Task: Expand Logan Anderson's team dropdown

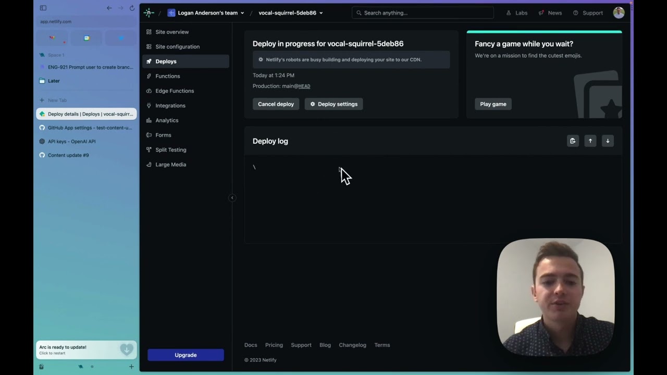Action: click(x=206, y=12)
